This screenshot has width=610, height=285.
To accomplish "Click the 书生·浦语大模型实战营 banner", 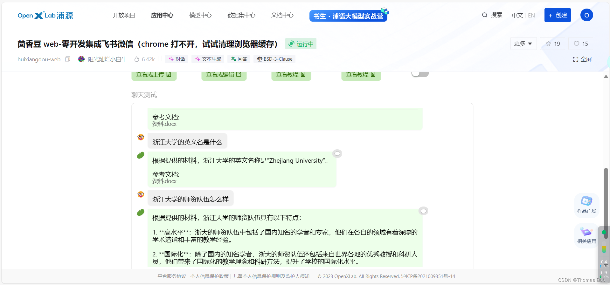I will point(349,16).
